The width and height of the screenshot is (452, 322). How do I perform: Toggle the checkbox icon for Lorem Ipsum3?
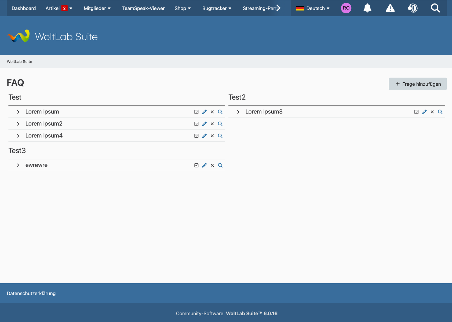point(416,112)
